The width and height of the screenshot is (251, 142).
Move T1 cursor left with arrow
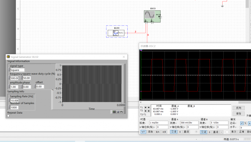145,107
